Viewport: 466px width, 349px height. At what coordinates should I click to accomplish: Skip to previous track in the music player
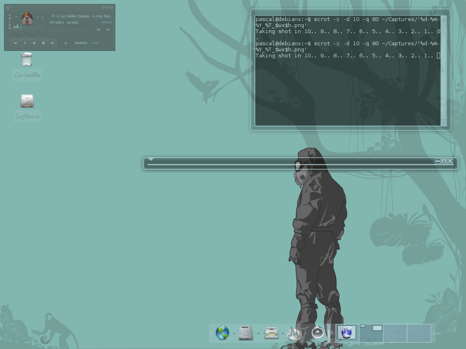point(15,43)
